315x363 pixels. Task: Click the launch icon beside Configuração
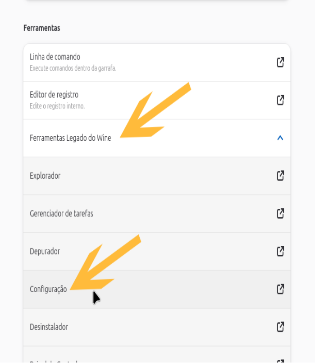point(280,289)
